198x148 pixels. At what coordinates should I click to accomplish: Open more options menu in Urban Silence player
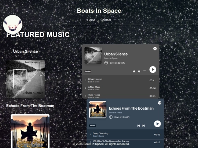pos(144,71)
